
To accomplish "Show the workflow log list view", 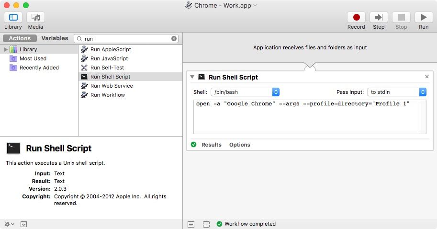I will (191, 224).
